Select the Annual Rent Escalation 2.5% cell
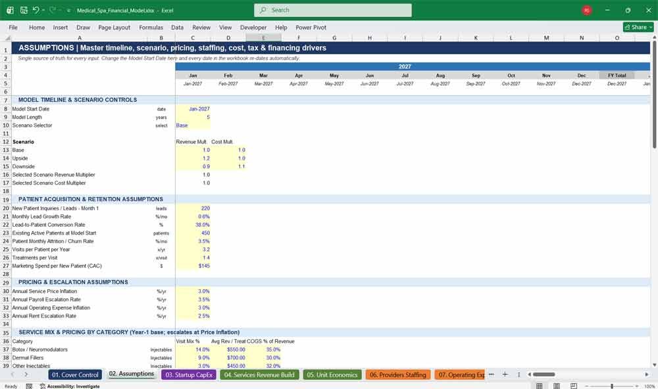Image resolution: width=658 pixels, height=389 pixels. tap(193, 316)
